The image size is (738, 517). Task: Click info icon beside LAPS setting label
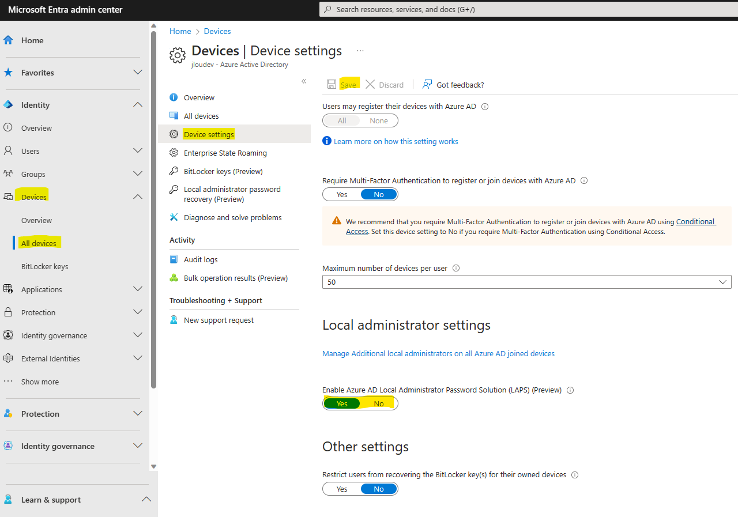570,390
